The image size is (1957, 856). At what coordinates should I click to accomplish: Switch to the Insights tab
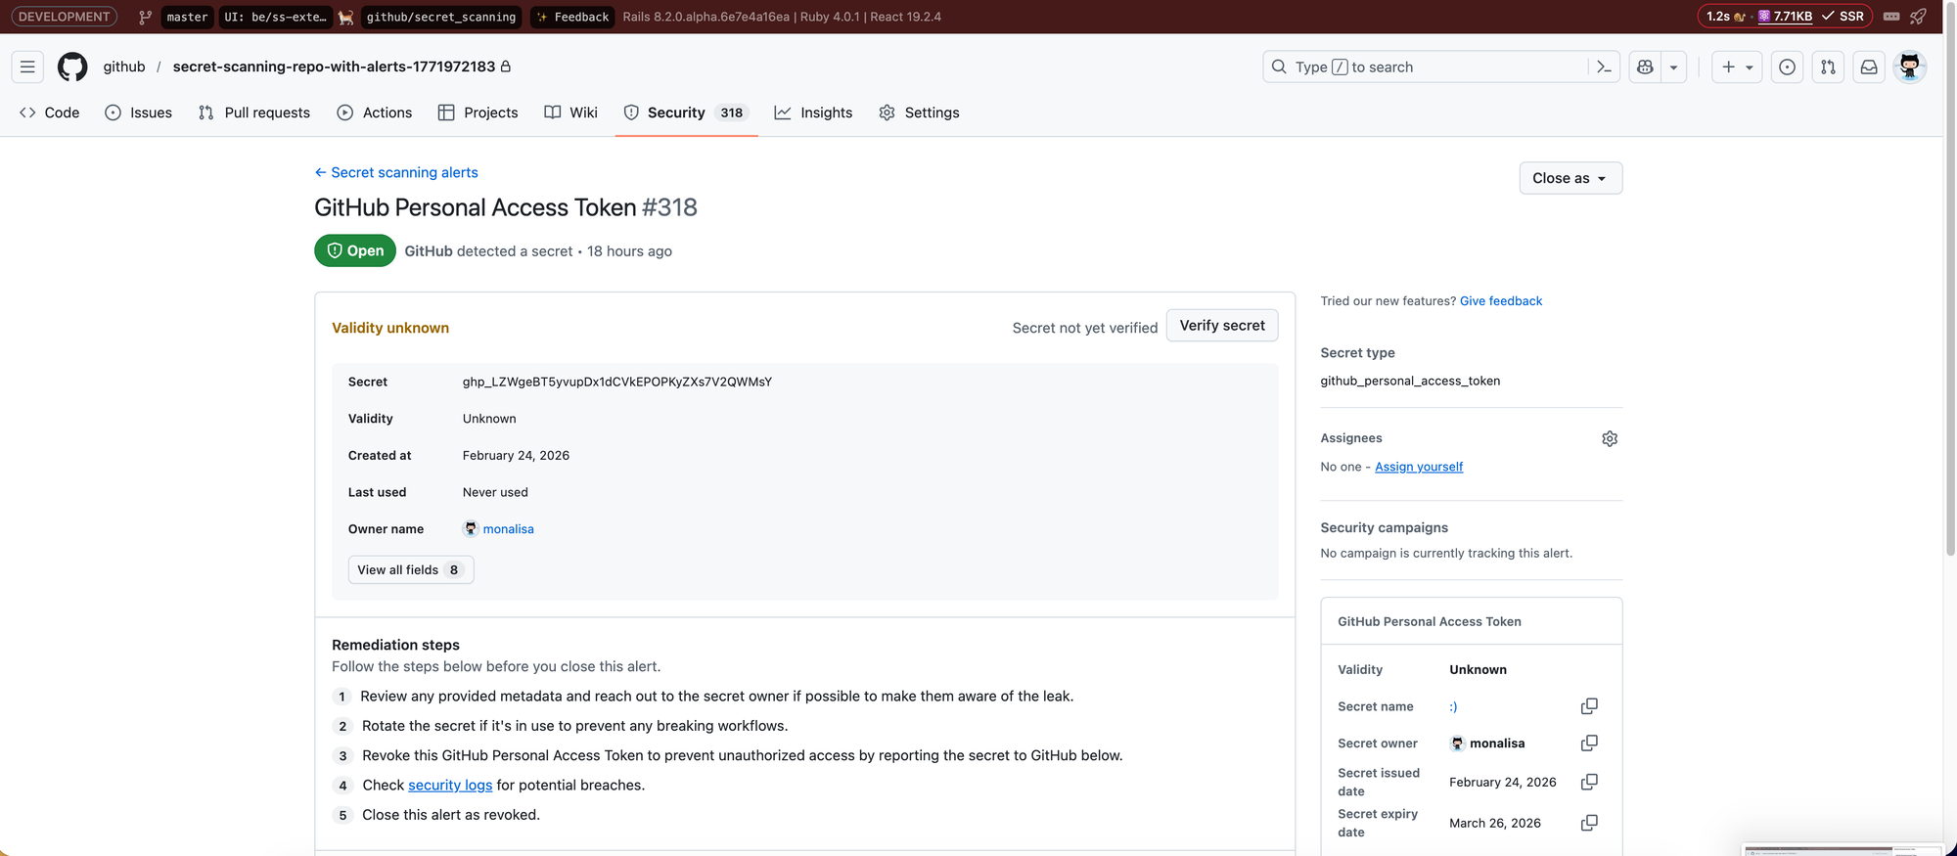(814, 113)
